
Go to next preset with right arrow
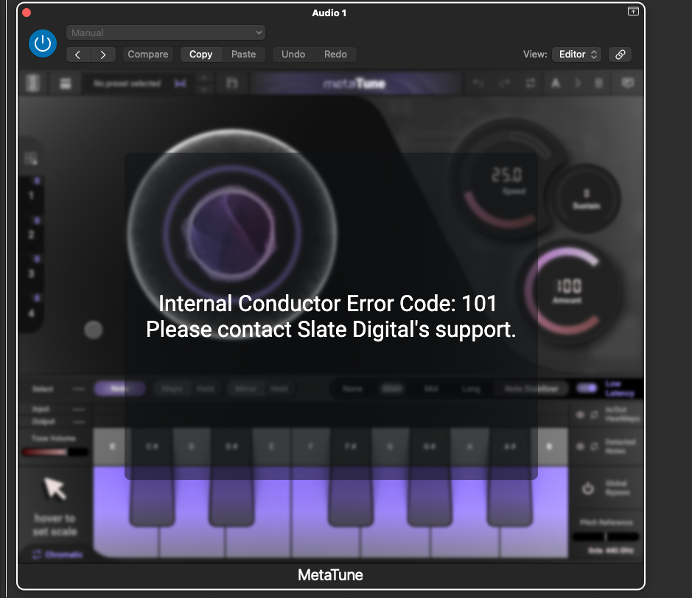click(x=103, y=55)
